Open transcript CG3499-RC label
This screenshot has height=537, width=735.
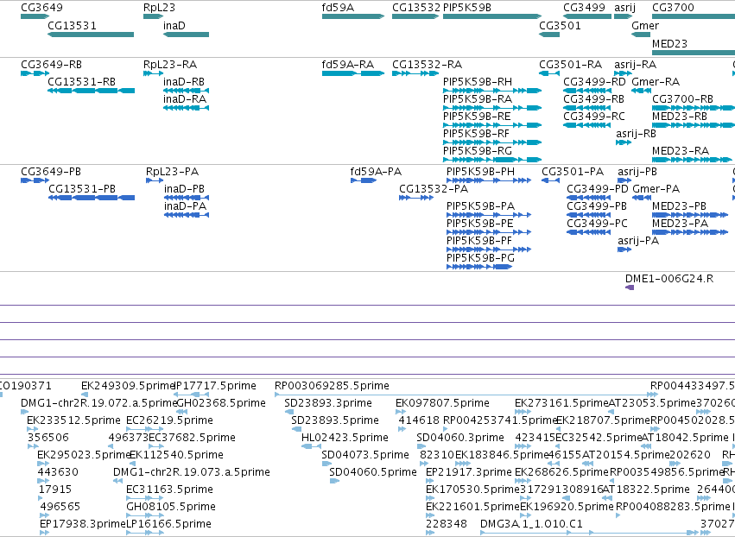[x=594, y=117]
